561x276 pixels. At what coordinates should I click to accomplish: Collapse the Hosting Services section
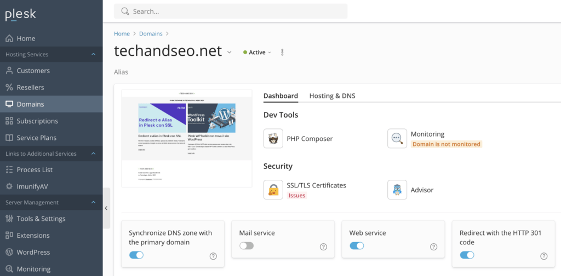point(93,54)
